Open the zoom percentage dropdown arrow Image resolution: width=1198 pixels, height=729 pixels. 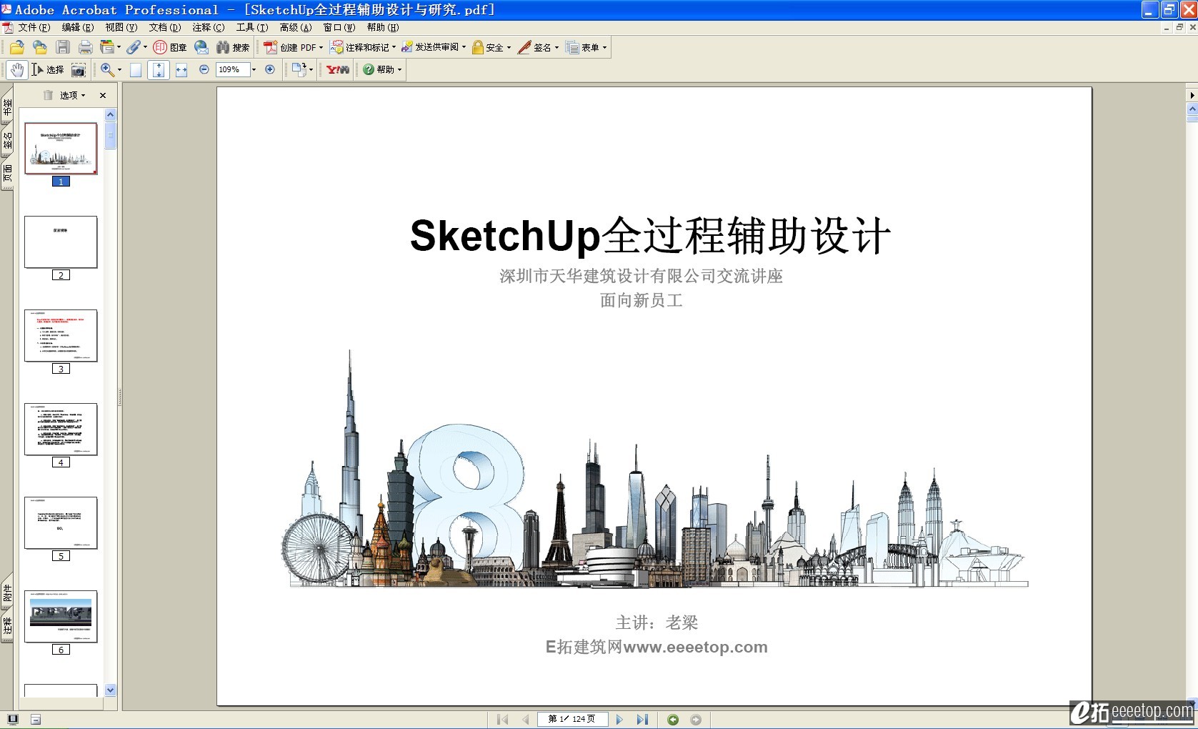(254, 69)
